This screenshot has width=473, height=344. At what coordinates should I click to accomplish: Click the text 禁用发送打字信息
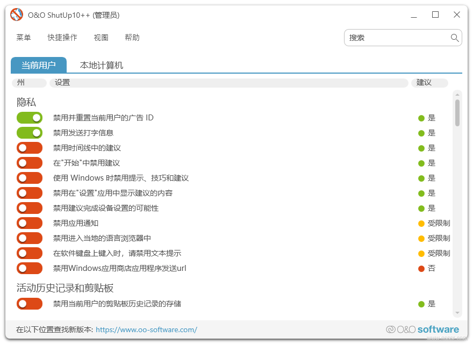coord(83,133)
